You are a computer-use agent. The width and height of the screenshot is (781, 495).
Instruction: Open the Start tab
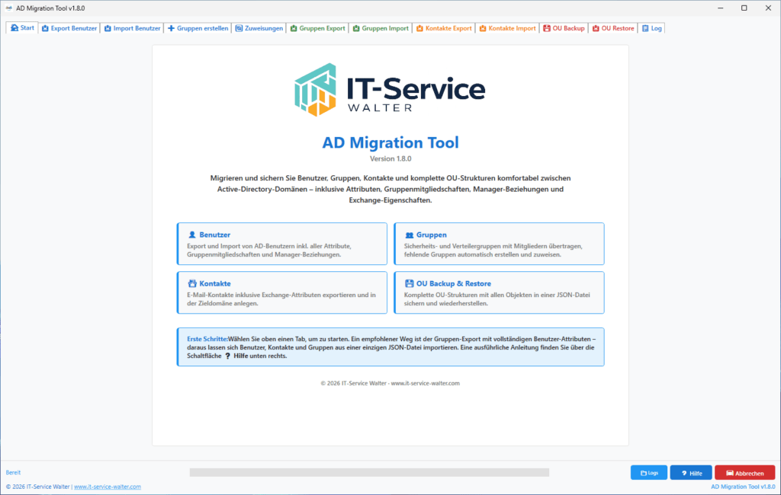(22, 28)
